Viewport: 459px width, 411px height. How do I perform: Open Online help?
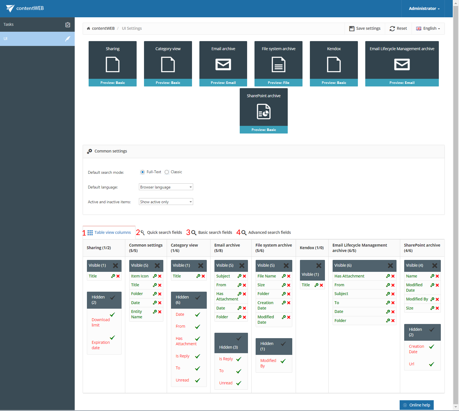pyautogui.click(x=416, y=405)
